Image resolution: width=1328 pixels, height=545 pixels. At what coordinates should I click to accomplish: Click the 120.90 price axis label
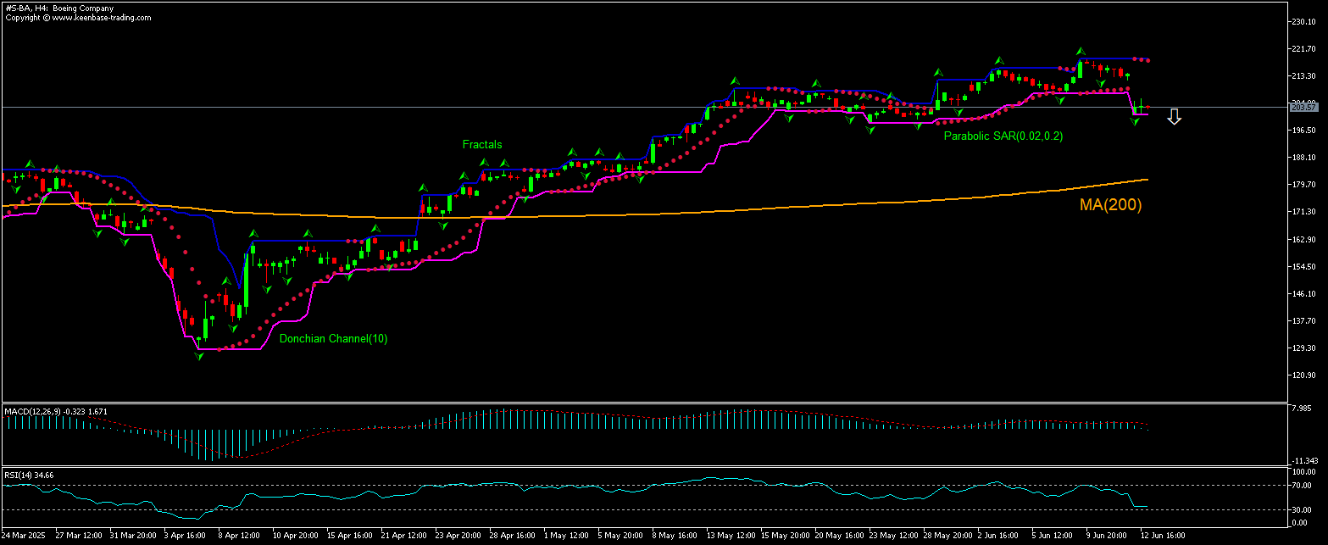(x=1303, y=375)
